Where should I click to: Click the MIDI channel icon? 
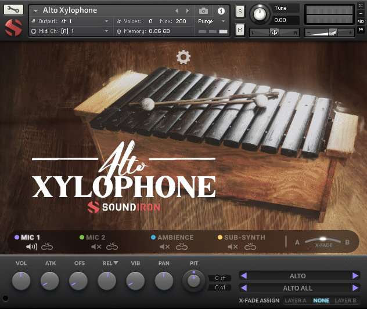click(34, 31)
